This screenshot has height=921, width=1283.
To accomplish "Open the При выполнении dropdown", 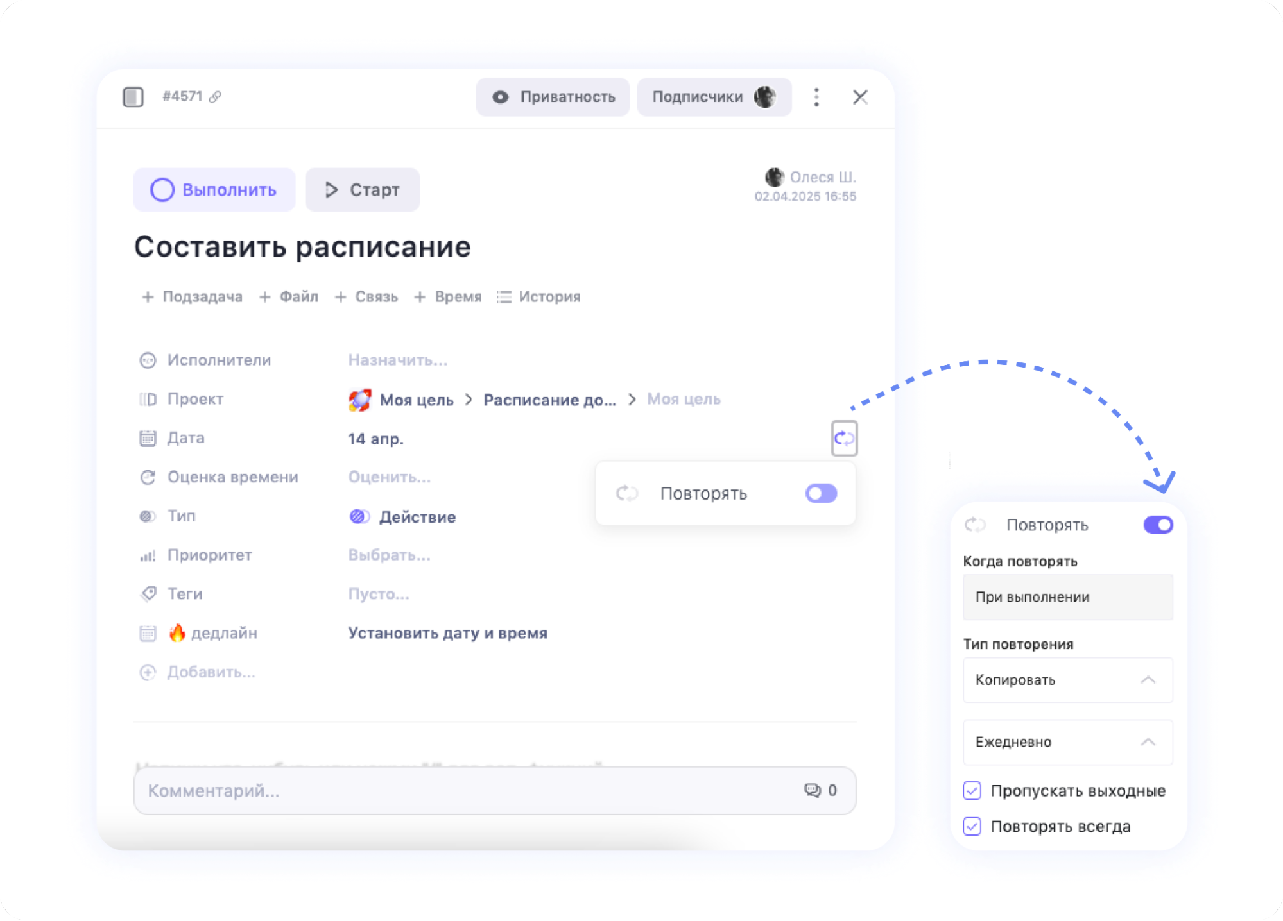I will [x=1067, y=596].
